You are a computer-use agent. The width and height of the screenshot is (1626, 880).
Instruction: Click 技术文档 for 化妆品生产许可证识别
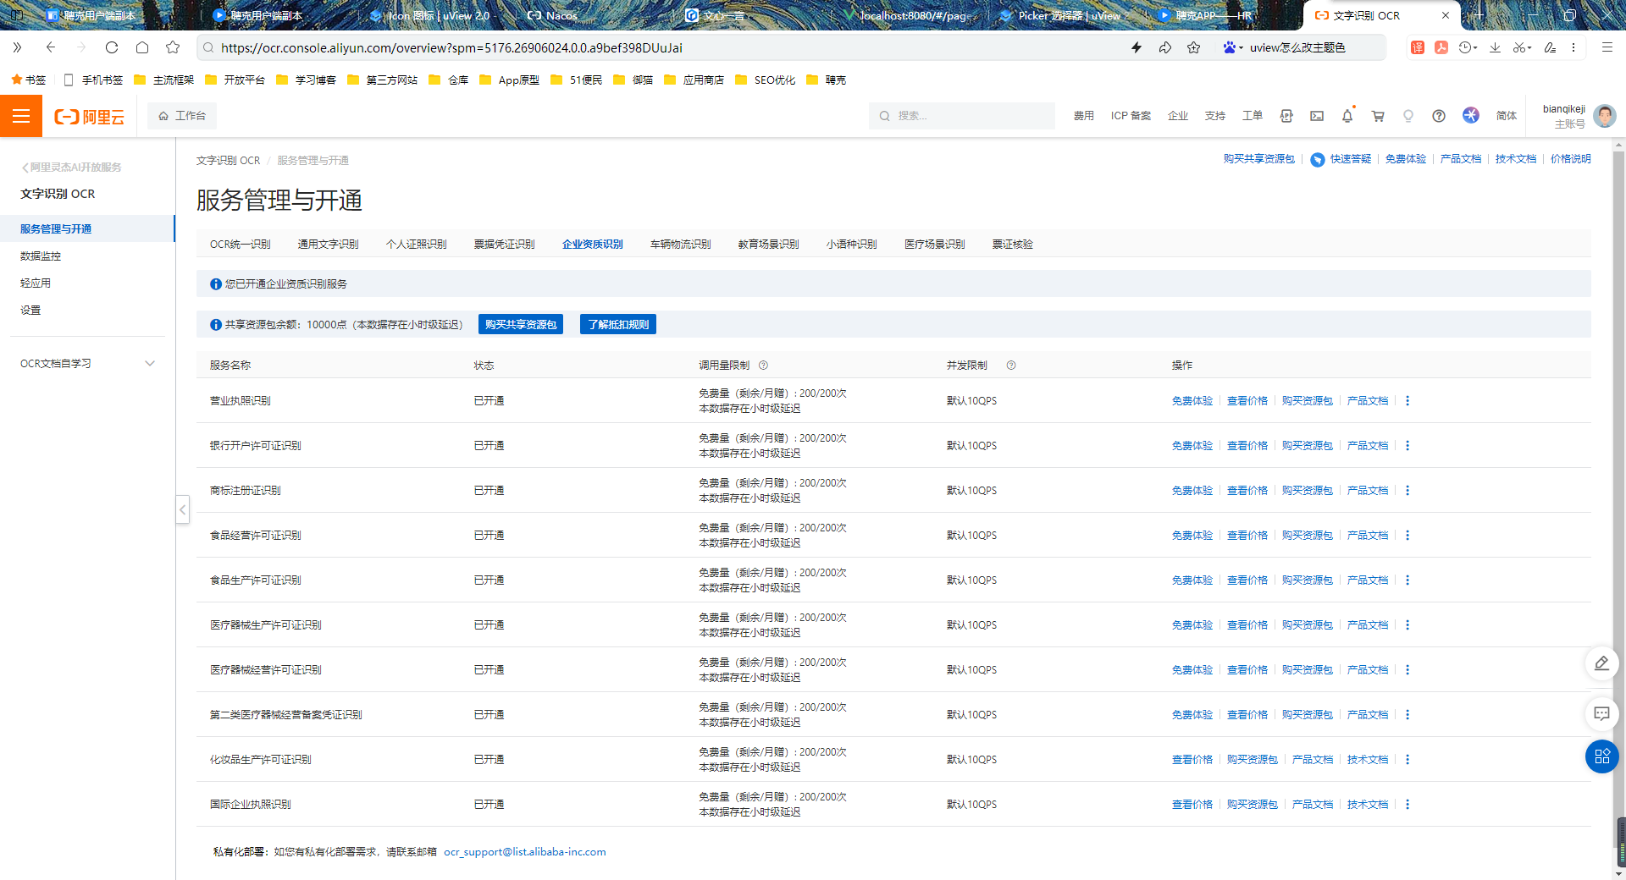(1368, 760)
